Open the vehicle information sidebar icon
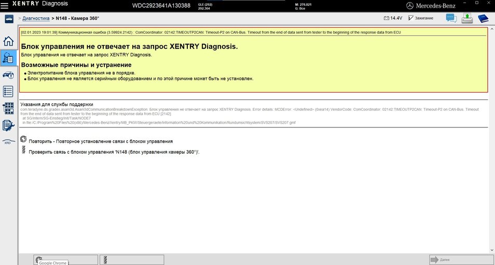The image size is (495, 265). 8,75
